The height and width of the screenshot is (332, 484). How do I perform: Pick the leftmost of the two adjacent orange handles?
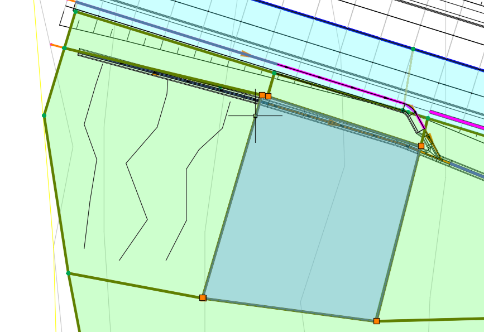(262, 95)
